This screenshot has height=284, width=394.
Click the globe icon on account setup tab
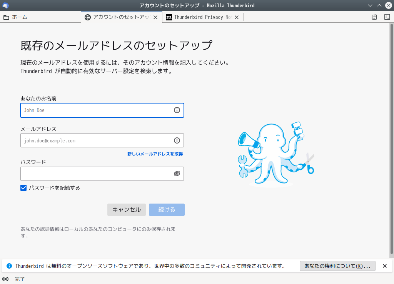87,17
